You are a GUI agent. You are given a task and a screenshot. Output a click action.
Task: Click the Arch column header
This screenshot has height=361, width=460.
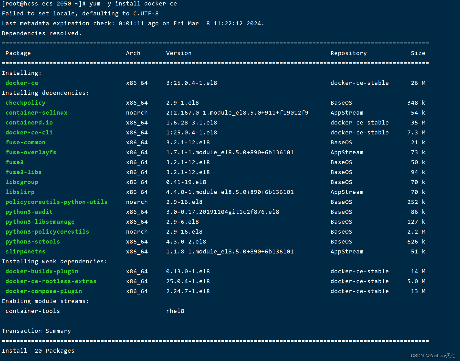point(133,53)
